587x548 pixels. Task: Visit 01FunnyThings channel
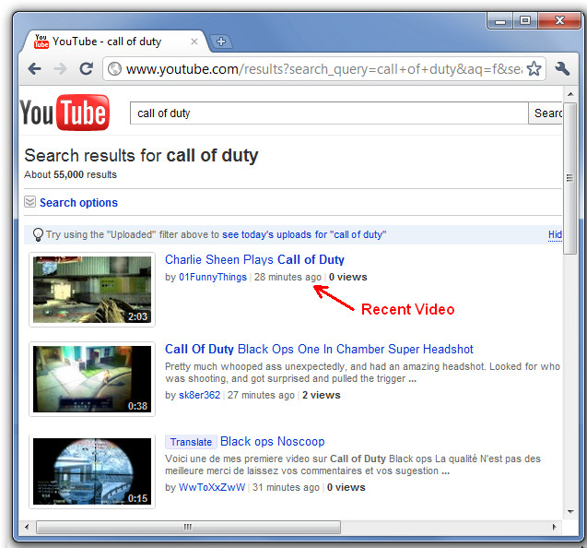pyautogui.click(x=213, y=277)
